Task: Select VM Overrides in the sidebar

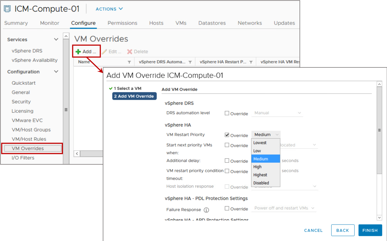Action: [32, 149]
